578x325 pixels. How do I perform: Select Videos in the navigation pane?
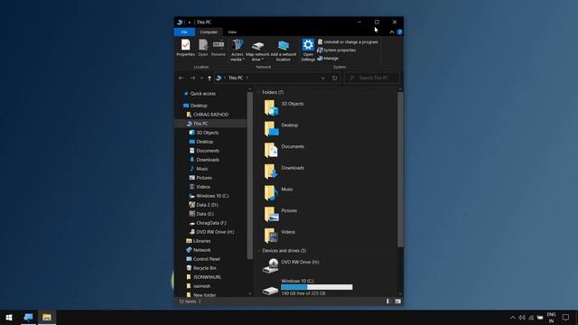pyautogui.click(x=200, y=187)
